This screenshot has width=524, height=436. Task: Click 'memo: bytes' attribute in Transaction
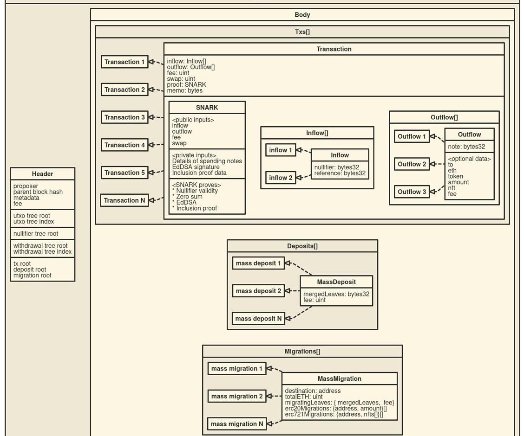pyautogui.click(x=184, y=90)
